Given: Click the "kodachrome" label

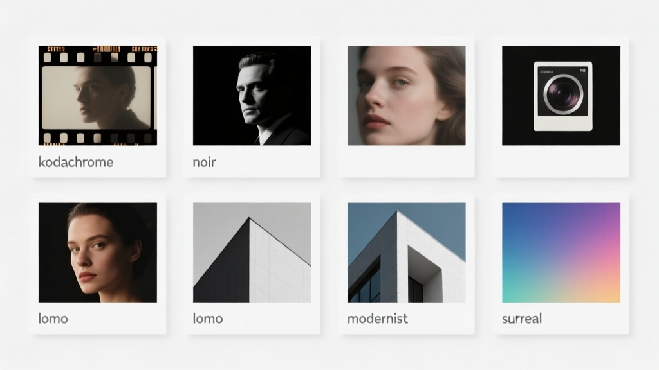Looking at the screenshot, I should (76, 162).
